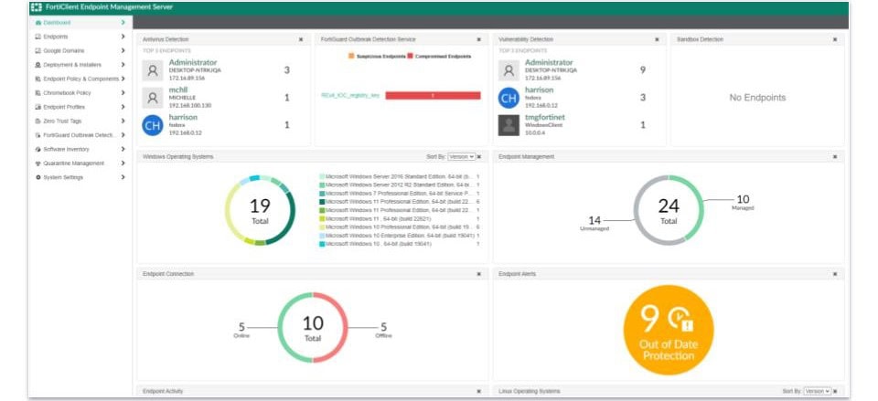Click the Zero Trust Tags icon
The image size is (878, 401).
(38, 121)
